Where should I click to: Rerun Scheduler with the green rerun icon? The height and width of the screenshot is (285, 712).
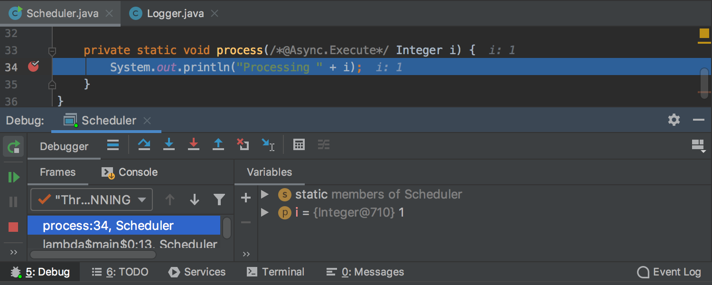click(14, 146)
